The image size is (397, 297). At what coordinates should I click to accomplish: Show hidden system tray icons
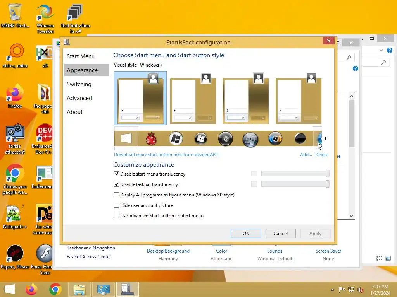click(x=332, y=290)
